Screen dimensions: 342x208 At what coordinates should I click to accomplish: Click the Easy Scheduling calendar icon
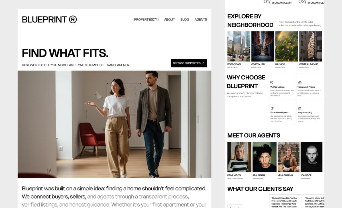click(300, 108)
